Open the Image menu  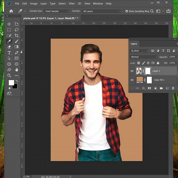pyautogui.click(x=34, y=3)
